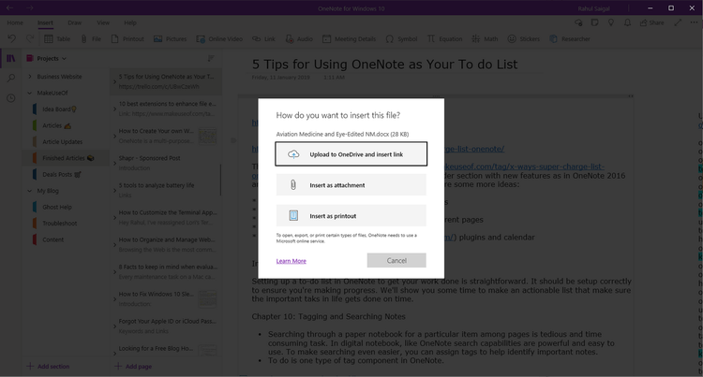This screenshot has height=377, width=703.
Task: Select Insert as attachment option
Action: [x=351, y=185]
